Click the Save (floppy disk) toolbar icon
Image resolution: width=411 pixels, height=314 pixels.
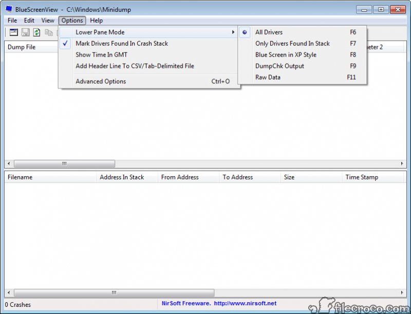tap(25, 32)
